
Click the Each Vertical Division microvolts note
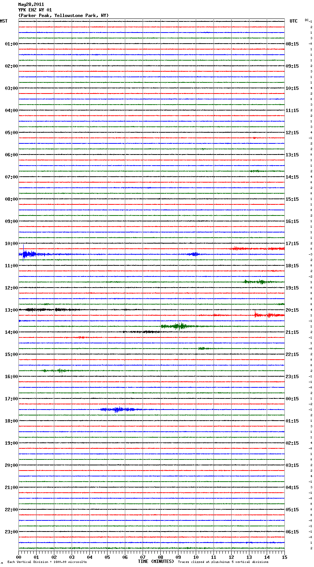tap(47, 562)
